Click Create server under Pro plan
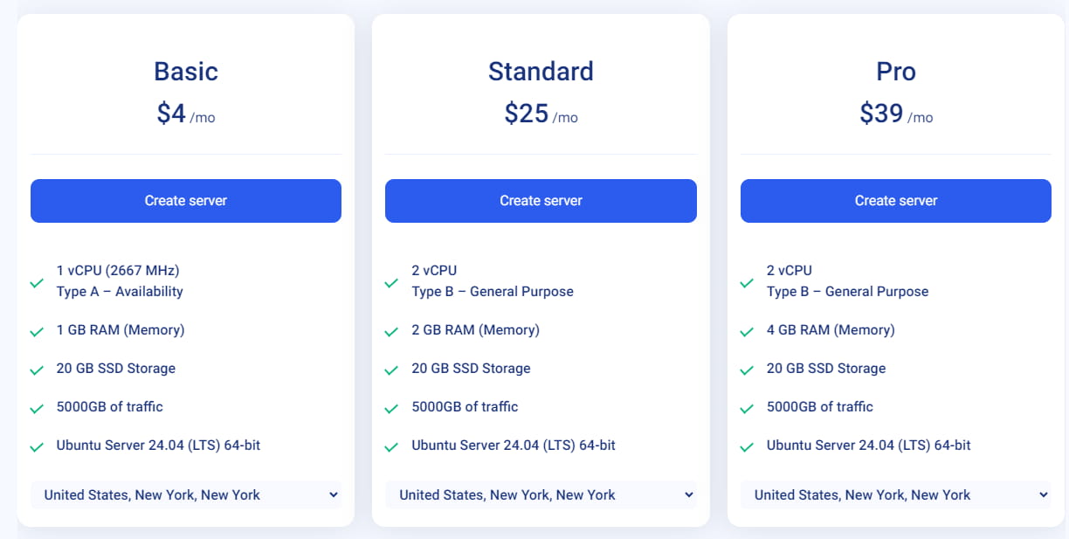1069x539 pixels. 895,201
